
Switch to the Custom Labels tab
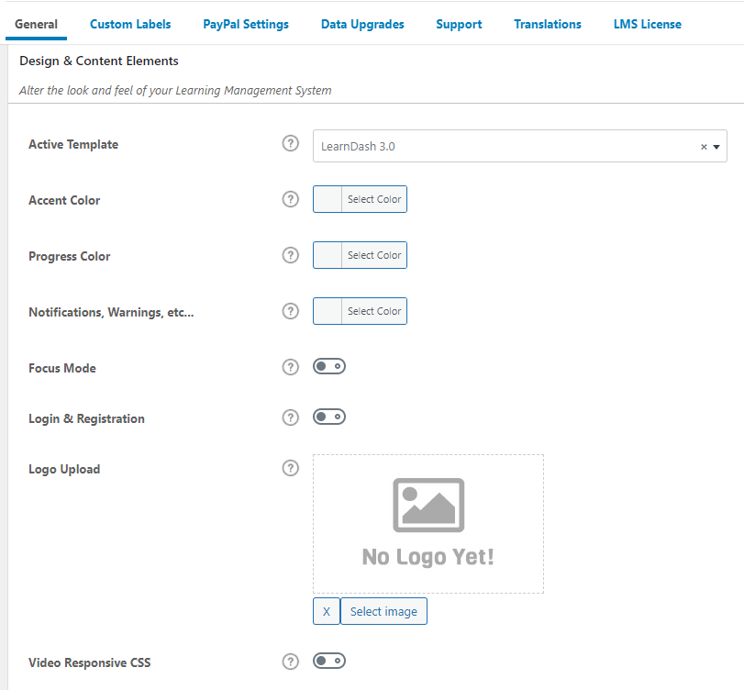[130, 24]
